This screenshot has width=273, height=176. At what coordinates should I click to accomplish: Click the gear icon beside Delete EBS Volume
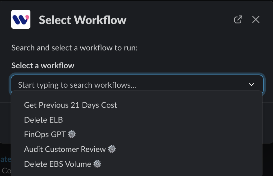[97, 164]
